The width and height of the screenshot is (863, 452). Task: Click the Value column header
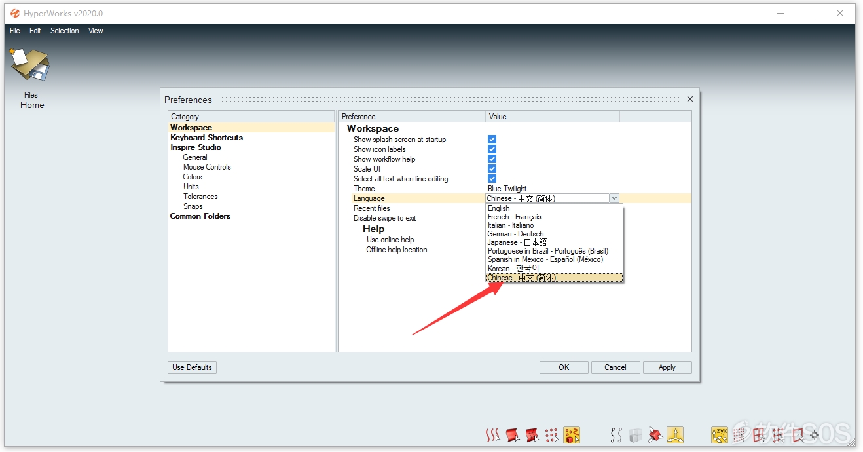tap(553, 117)
